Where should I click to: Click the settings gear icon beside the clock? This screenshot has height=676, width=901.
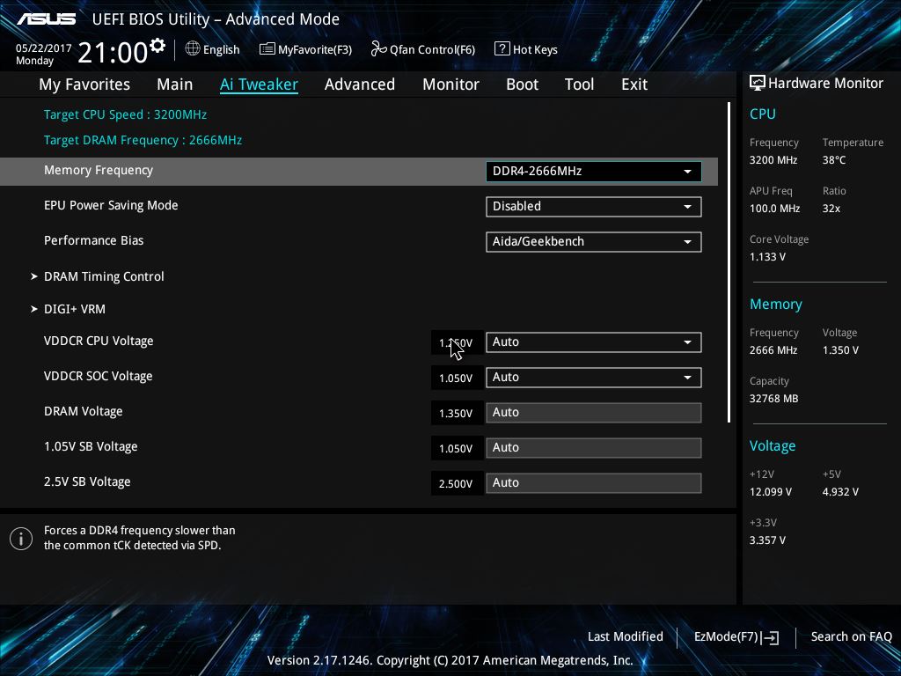(157, 45)
